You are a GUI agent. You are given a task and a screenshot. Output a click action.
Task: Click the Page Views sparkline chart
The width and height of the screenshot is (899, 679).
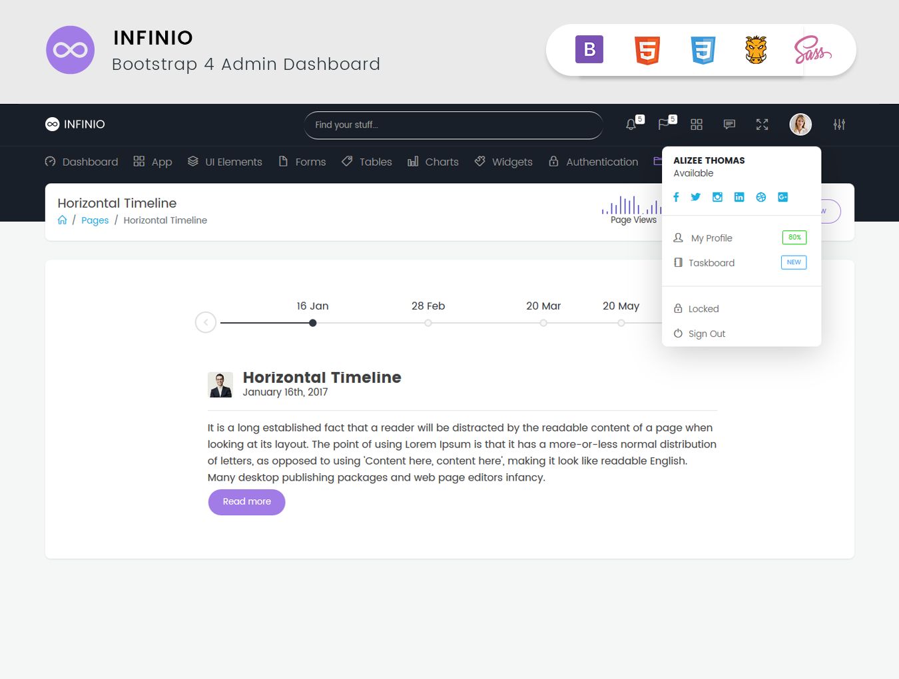[x=631, y=205]
